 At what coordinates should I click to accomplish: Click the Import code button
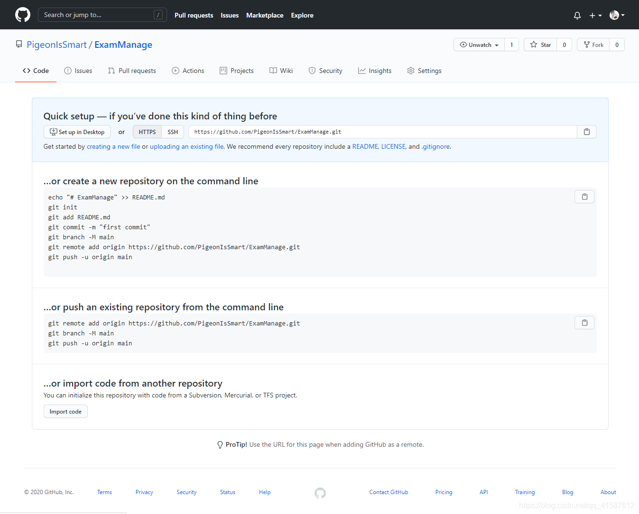[65, 411]
